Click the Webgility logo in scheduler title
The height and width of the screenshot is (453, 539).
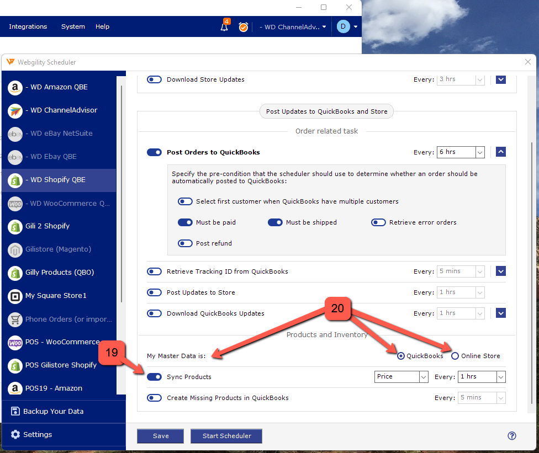10,62
